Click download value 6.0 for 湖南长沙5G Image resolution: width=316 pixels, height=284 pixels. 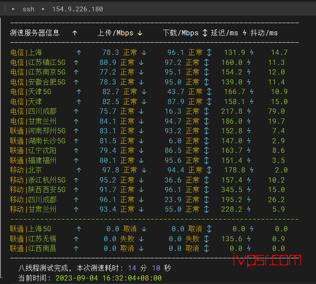(175, 141)
